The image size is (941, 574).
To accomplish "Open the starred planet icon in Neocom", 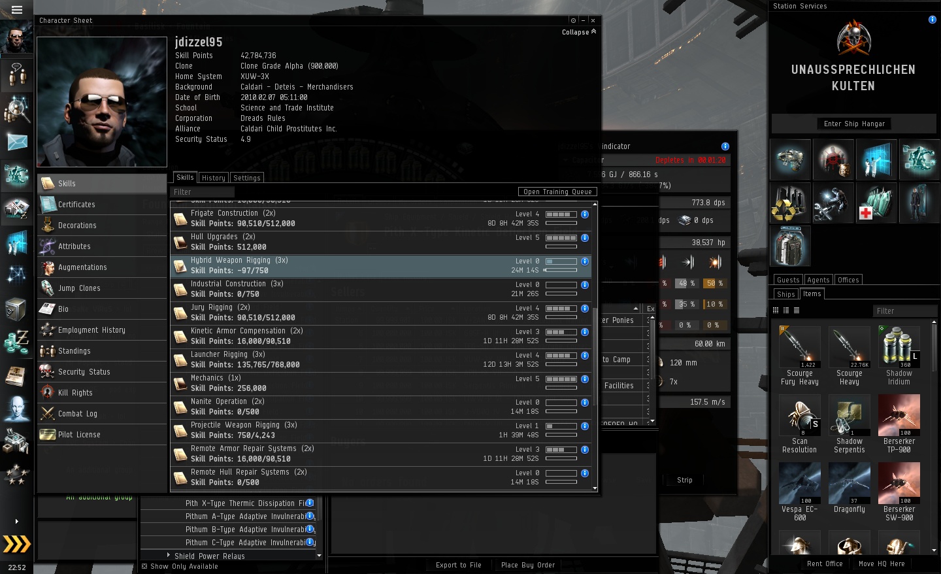I will 17,475.
